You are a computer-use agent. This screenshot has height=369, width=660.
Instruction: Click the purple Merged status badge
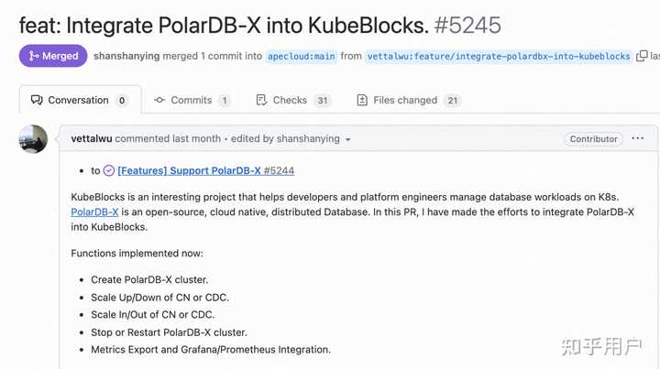coord(52,56)
